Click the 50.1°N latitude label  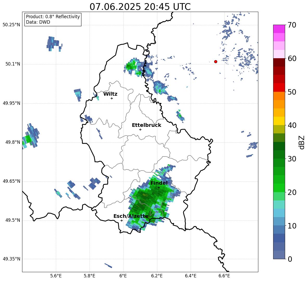(13, 64)
